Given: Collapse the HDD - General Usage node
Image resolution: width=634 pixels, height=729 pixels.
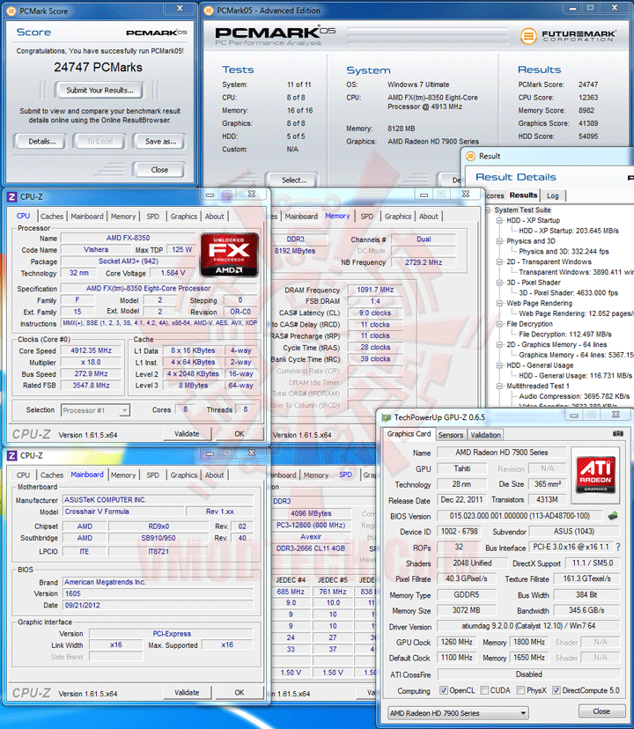Looking at the screenshot, I should (x=499, y=365).
